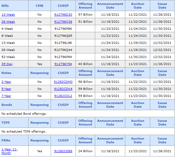Image resolution: width=175 pixels, height=158 pixels.
Task: Open CUSIP 912796Q36 link
Action: 63,22
